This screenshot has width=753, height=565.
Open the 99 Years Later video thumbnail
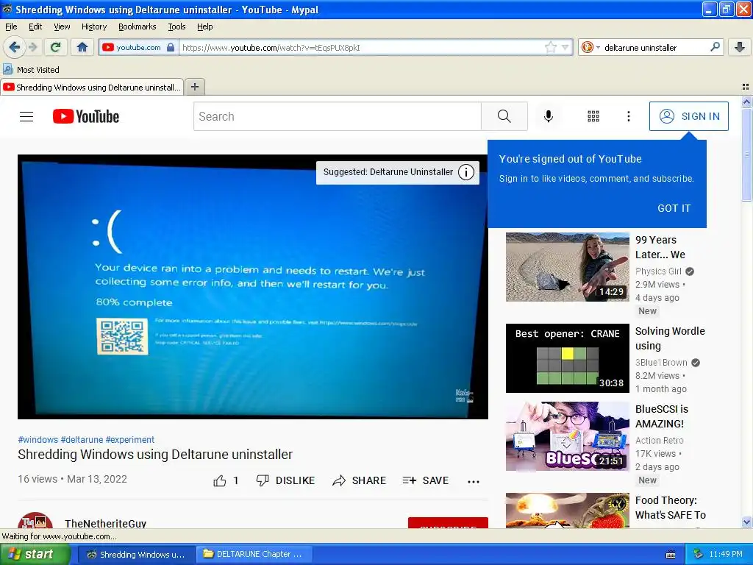click(567, 266)
